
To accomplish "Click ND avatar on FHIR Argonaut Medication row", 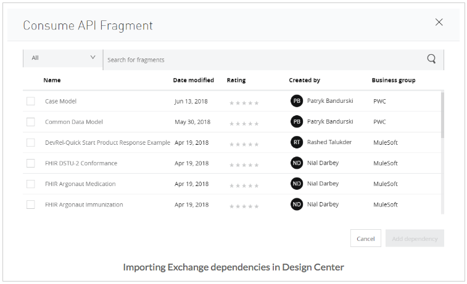I will 297,184.
